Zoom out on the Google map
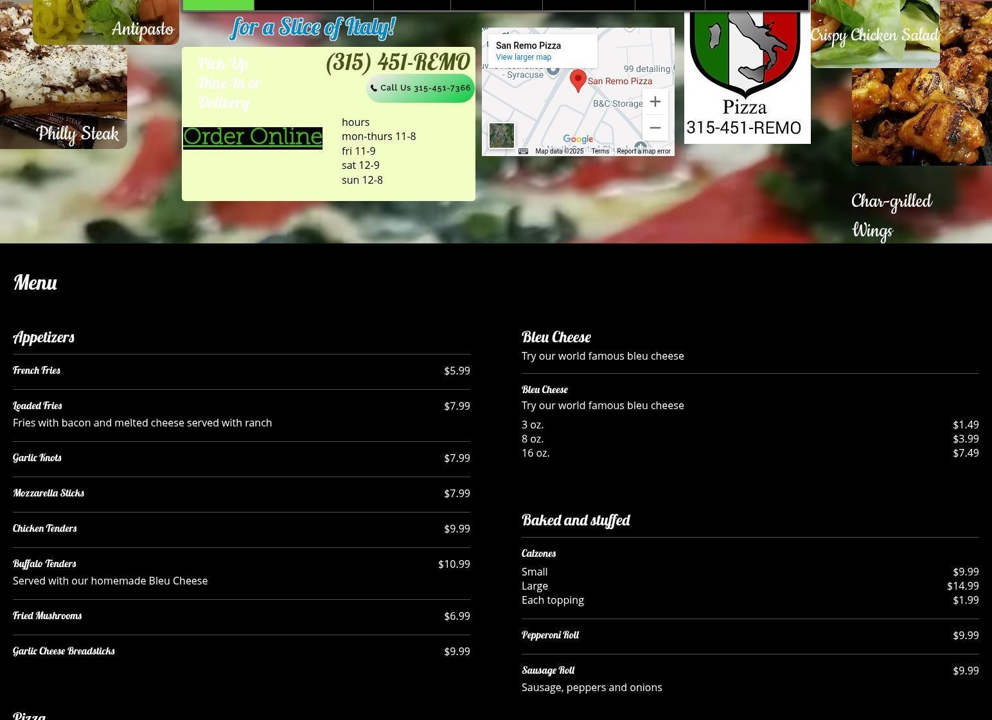Screen dimensions: 992x720 655,128
